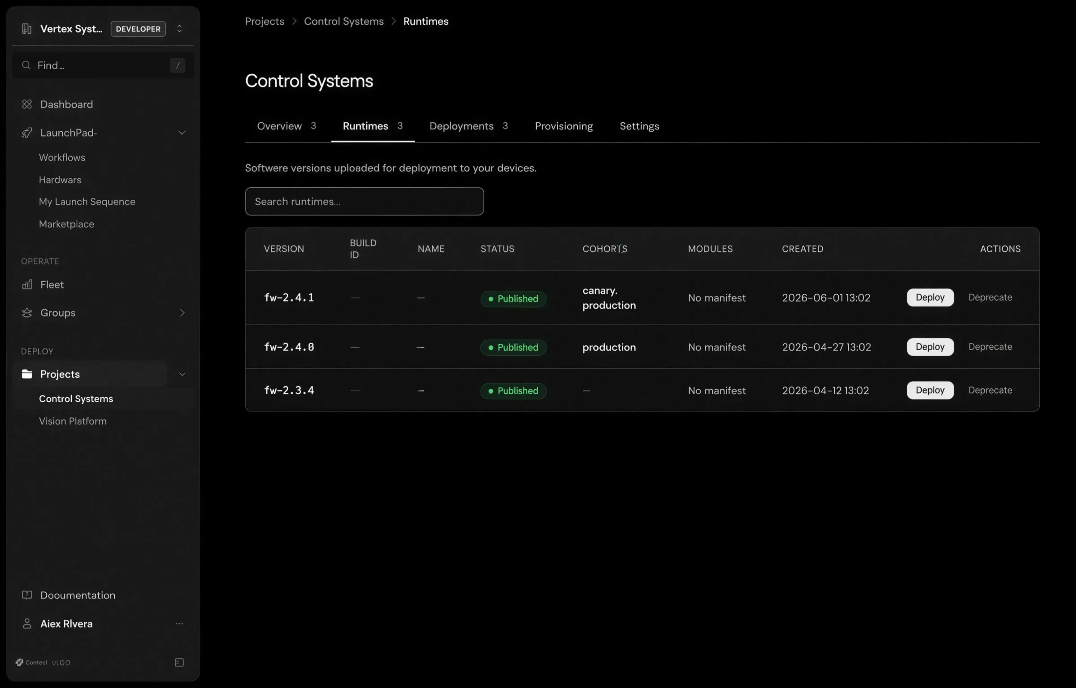Click the Contecl logo icon
Screen dimensions: 1076x688
[19, 662]
